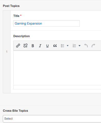Open the Cross-Site Topics Select dropdown
The width and height of the screenshot is (101, 123).
[52, 119]
